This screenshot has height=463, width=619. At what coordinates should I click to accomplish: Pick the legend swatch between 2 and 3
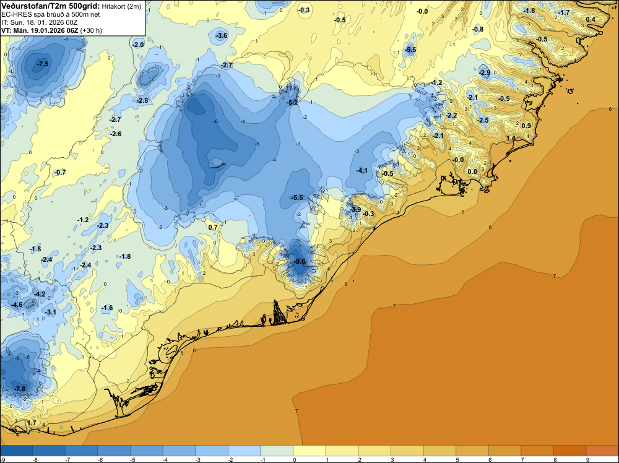point(374,451)
